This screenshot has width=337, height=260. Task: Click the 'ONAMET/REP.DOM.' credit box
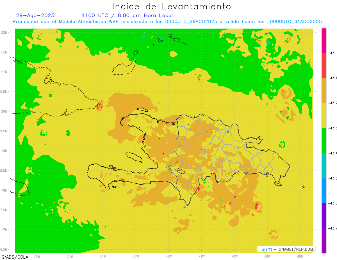[286, 249]
